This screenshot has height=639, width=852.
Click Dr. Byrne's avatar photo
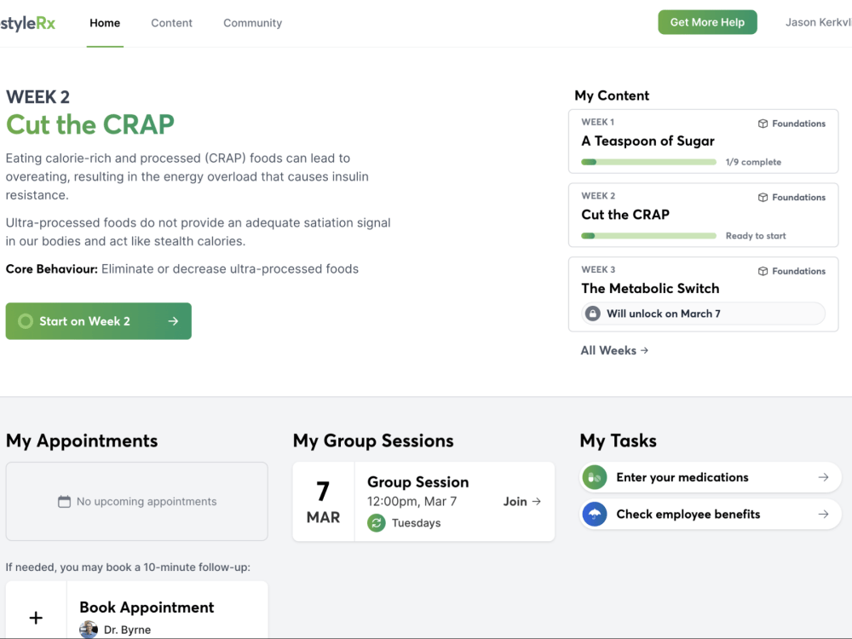click(89, 629)
